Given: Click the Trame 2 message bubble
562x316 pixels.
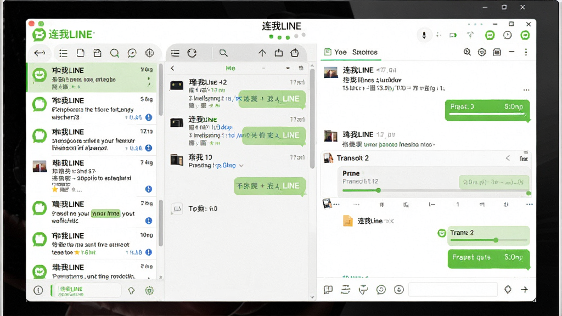Looking at the screenshot, I should [x=488, y=235].
